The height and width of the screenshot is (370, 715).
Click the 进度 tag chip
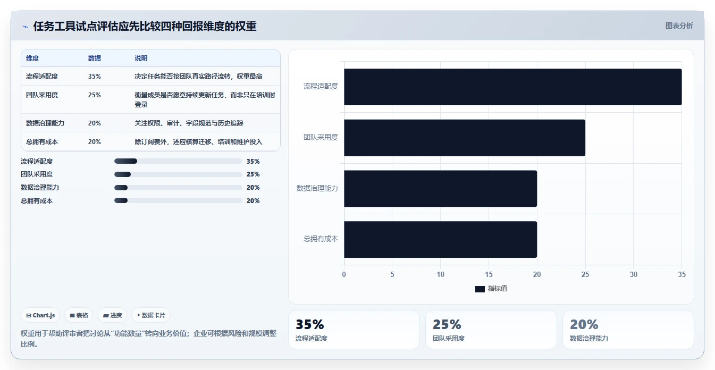click(x=112, y=315)
